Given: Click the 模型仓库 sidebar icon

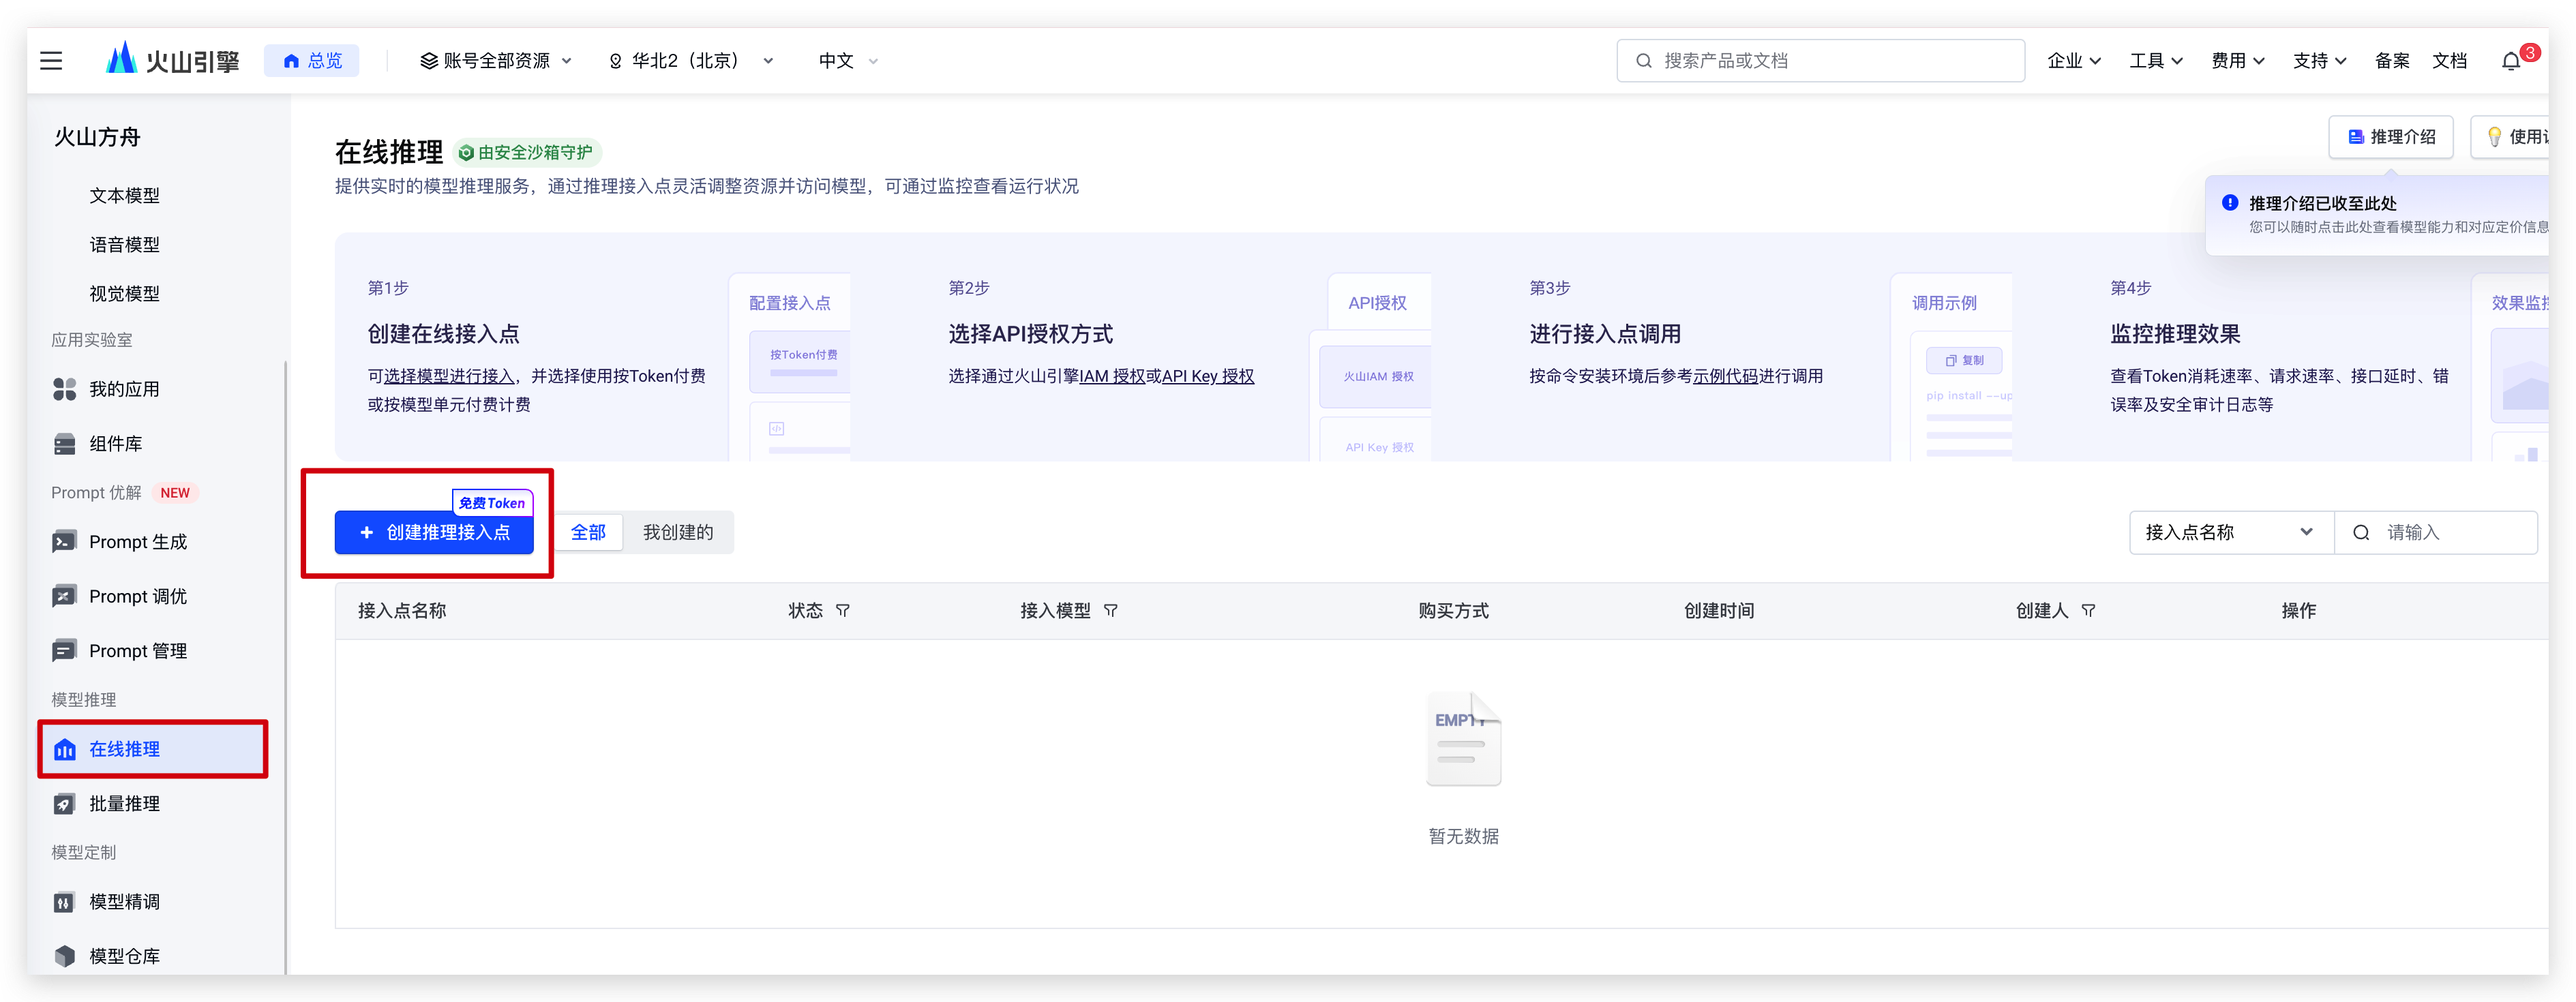Looking at the screenshot, I should tap(65, 956).
